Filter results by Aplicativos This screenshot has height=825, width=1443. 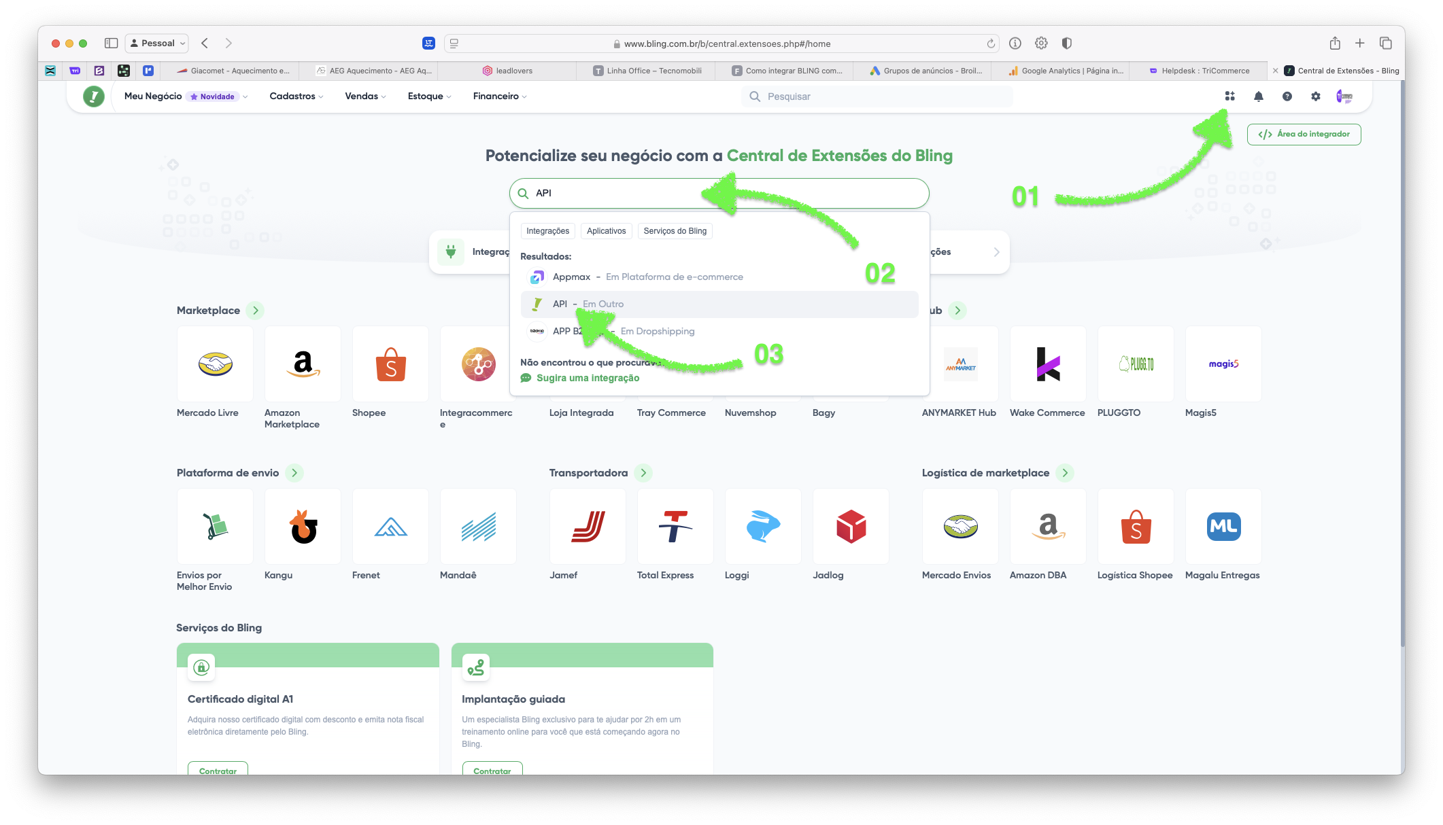(606, 231)
